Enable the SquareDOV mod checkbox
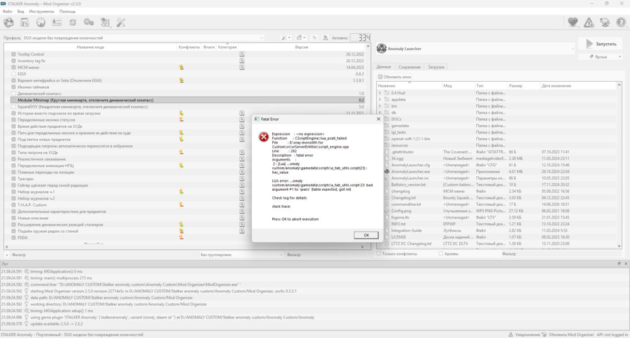This screenshot has height=338, width=630. [14, 107]
